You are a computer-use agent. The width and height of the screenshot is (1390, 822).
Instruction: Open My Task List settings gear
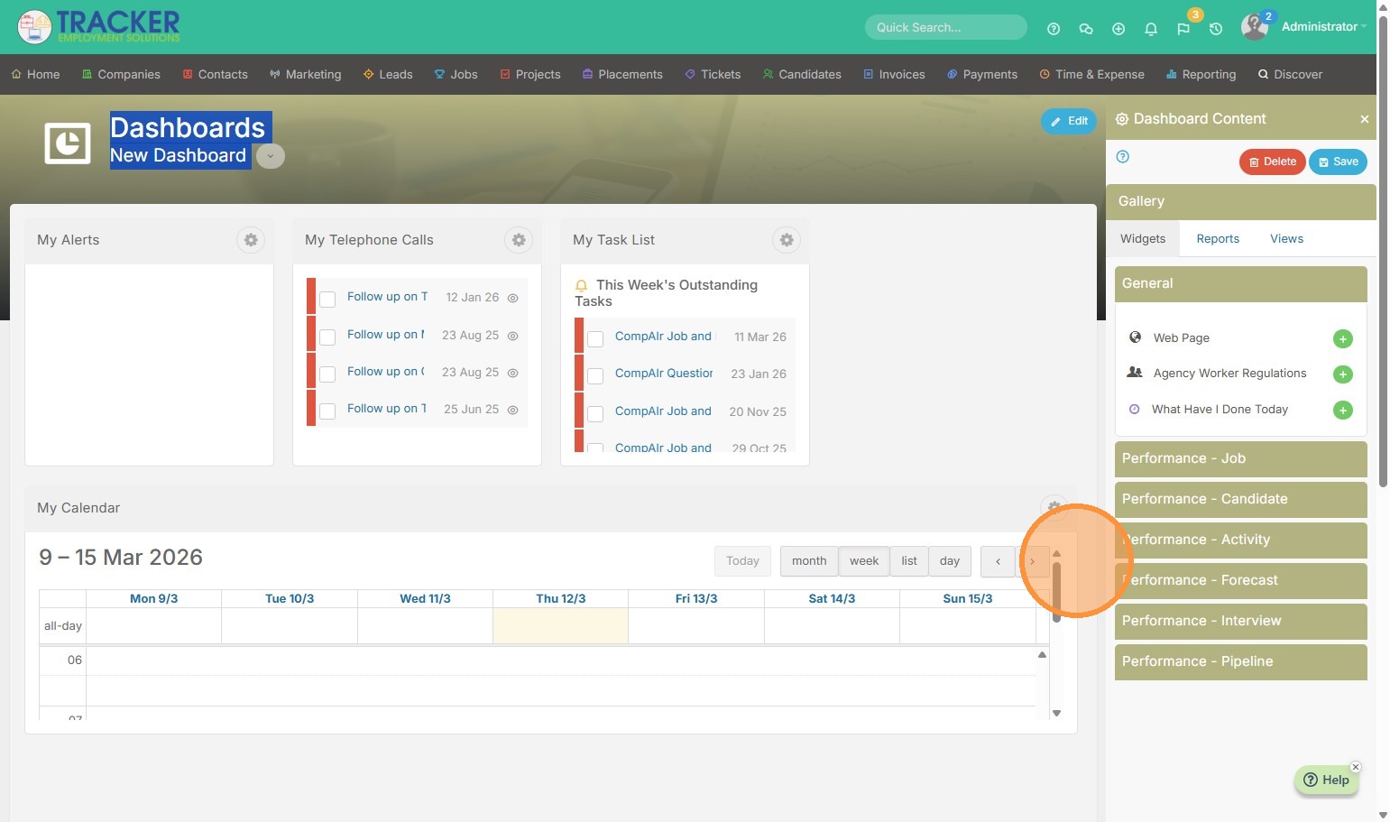pos(787,240)
